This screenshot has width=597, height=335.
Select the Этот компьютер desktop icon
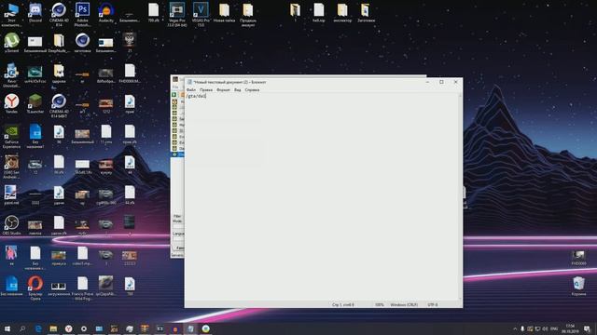[x=11, y=14]
